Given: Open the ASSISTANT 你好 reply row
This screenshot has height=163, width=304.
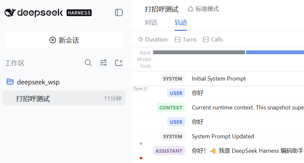Looking at the screenshot, I should tap(218, 151).
